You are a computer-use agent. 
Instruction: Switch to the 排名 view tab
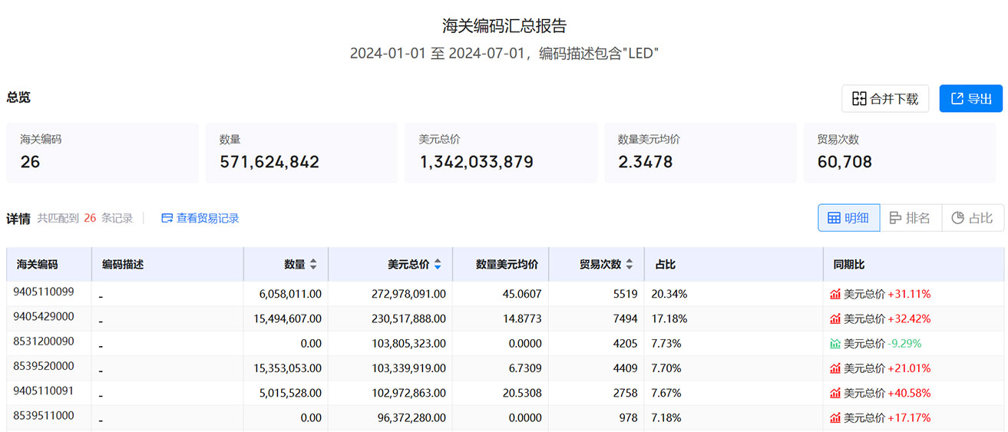click(x=910, y=218)
